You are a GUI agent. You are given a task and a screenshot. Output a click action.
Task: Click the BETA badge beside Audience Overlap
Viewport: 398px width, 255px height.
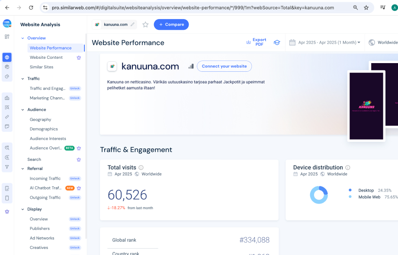69,148
